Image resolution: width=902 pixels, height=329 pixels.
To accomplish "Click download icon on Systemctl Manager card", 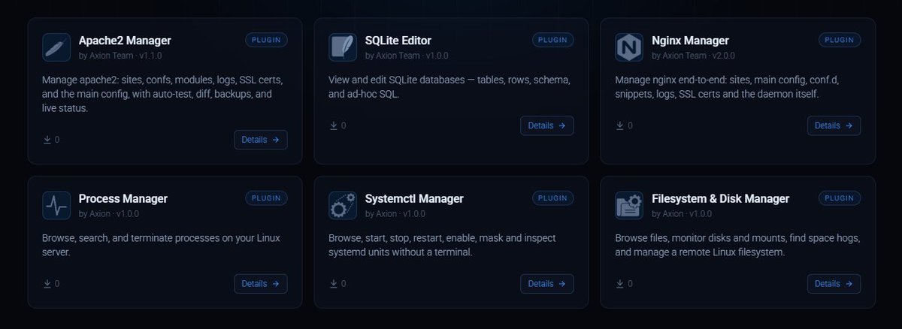I will tap(333, 284).
